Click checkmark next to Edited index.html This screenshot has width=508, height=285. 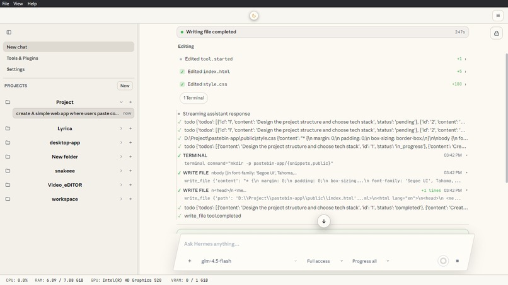point(182,72)
